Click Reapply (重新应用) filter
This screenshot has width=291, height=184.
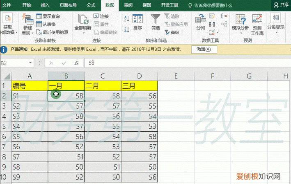[176, 24]
